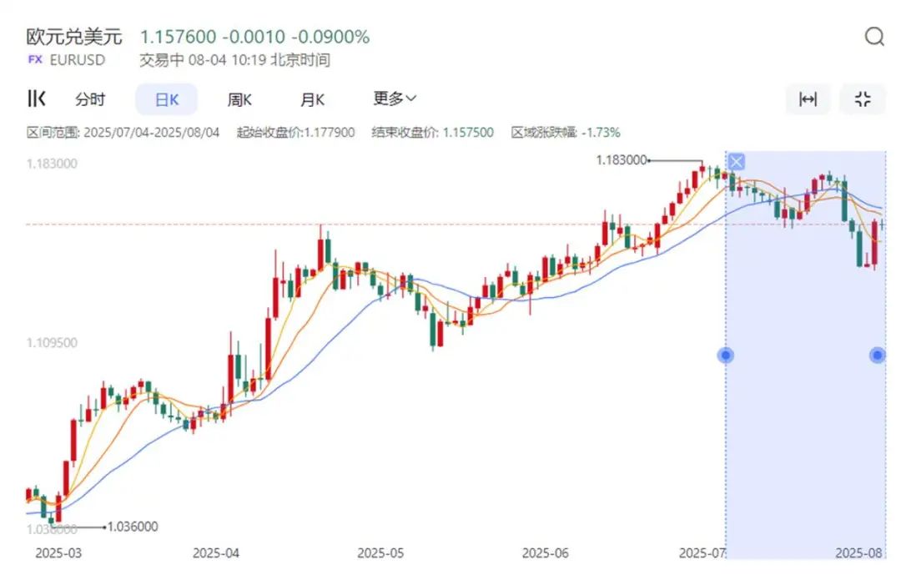Click the 2025-05 date axis label
The width and height of the screenshot is (901, 575).
pos(380,553)
